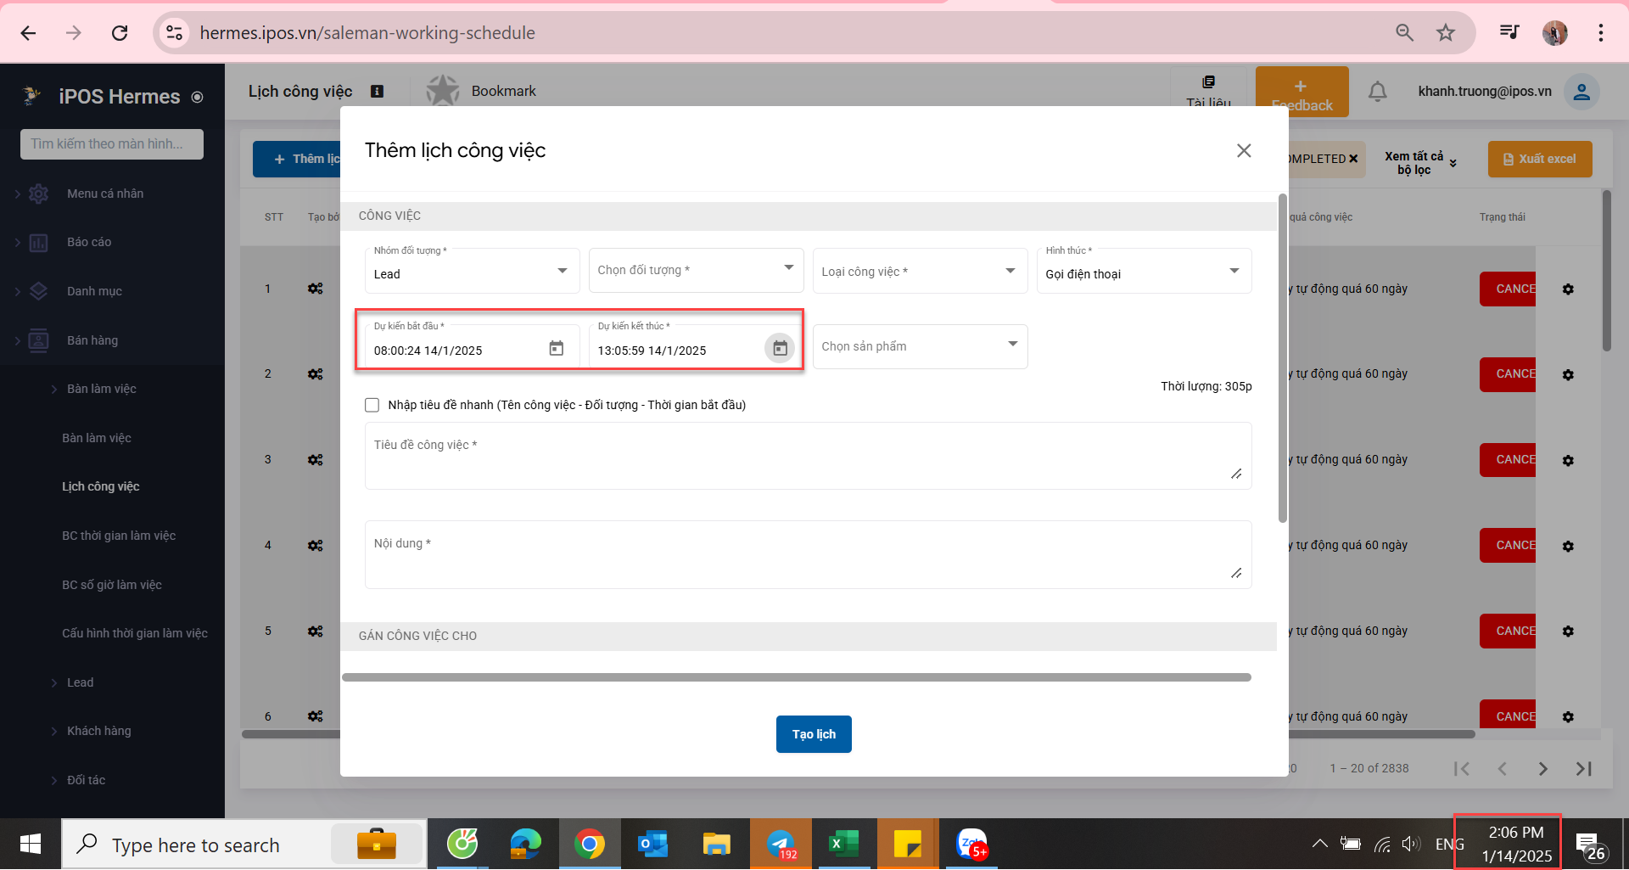This screenshot has width=1629, height=870.
Task: Open Outlook from the Windows taskbar
Action: (x=652, y=845)
